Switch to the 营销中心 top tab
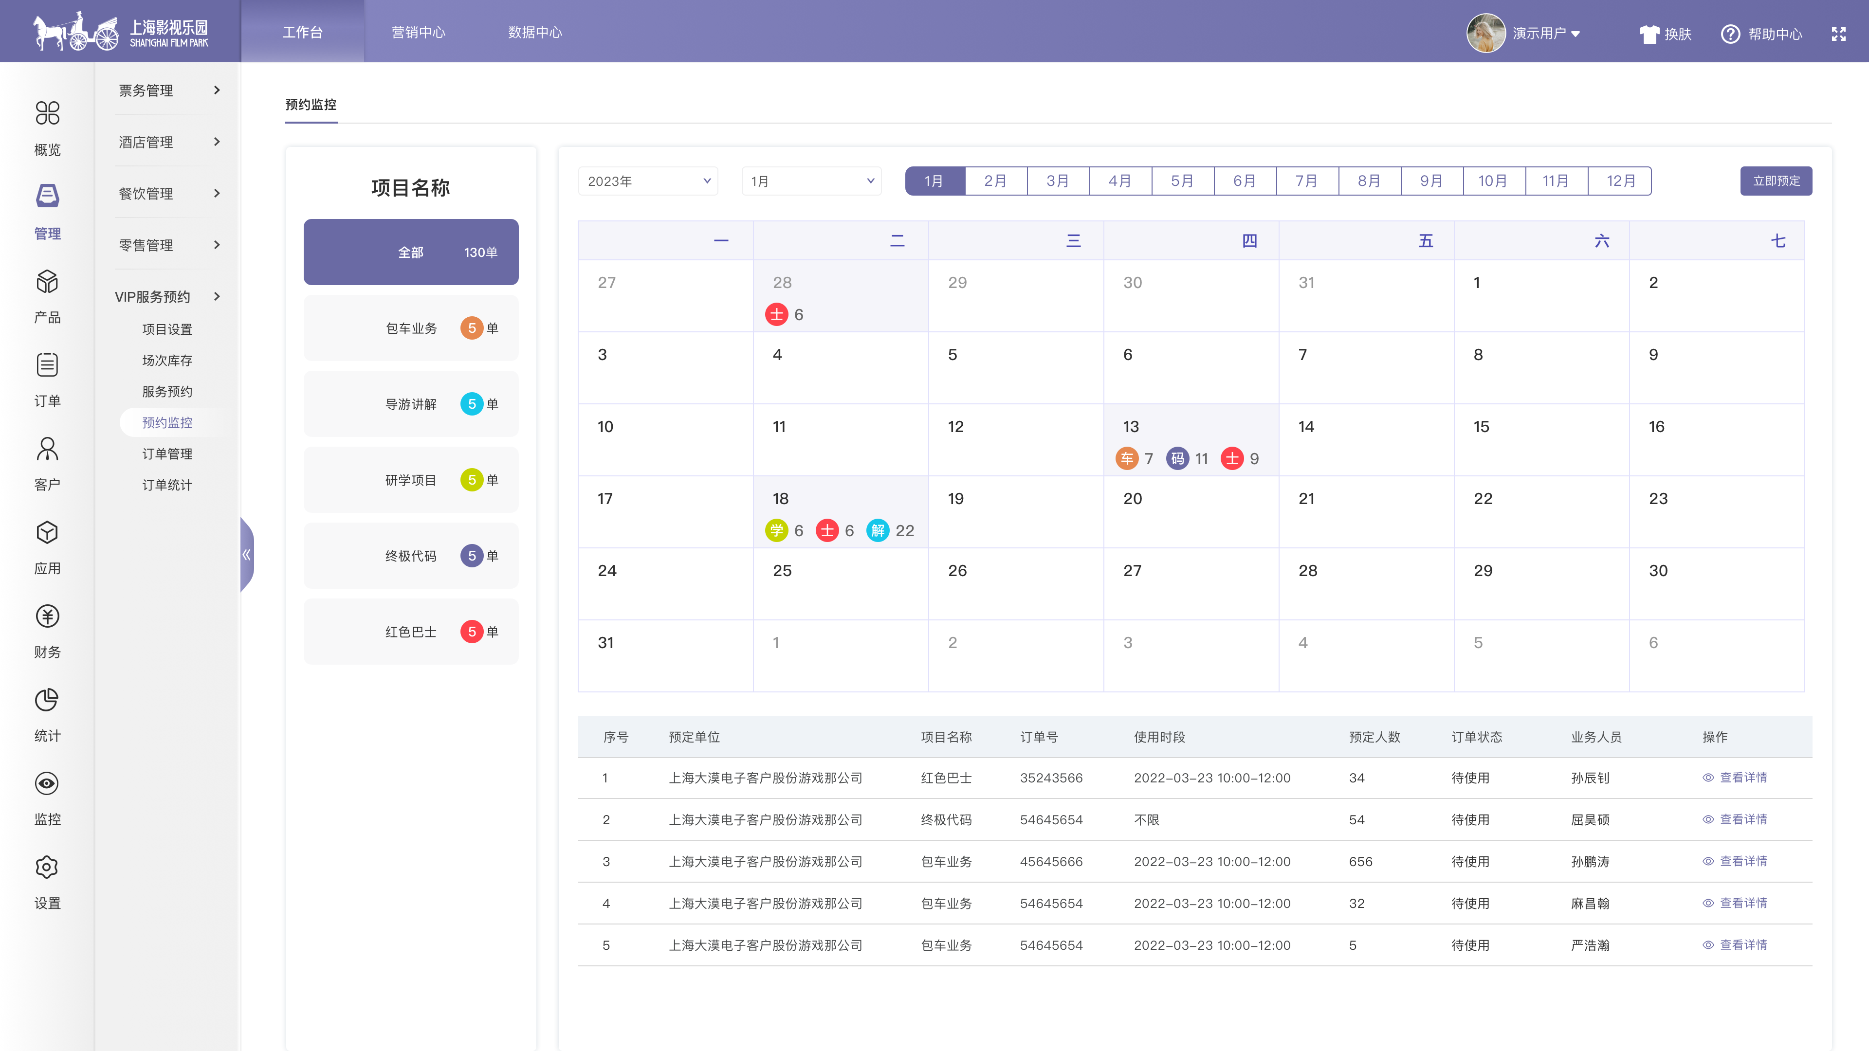This screenshot has height=1051, width=1869. (x=419, y=32)
